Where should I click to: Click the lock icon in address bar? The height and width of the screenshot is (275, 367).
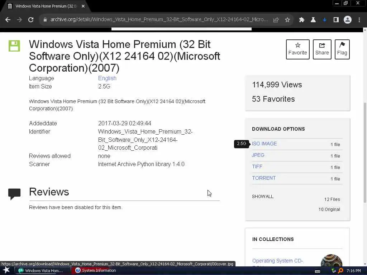45,20
